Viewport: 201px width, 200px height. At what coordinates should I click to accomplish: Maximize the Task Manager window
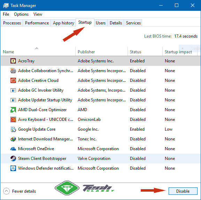[x=177, y=5]
